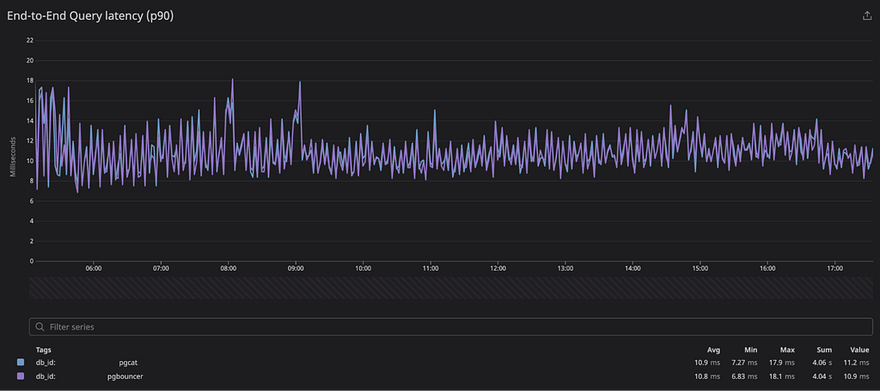Select the pgbouncer legend row label
The height and width of the screenshot is (391, 880).
(x=125, y=376)
